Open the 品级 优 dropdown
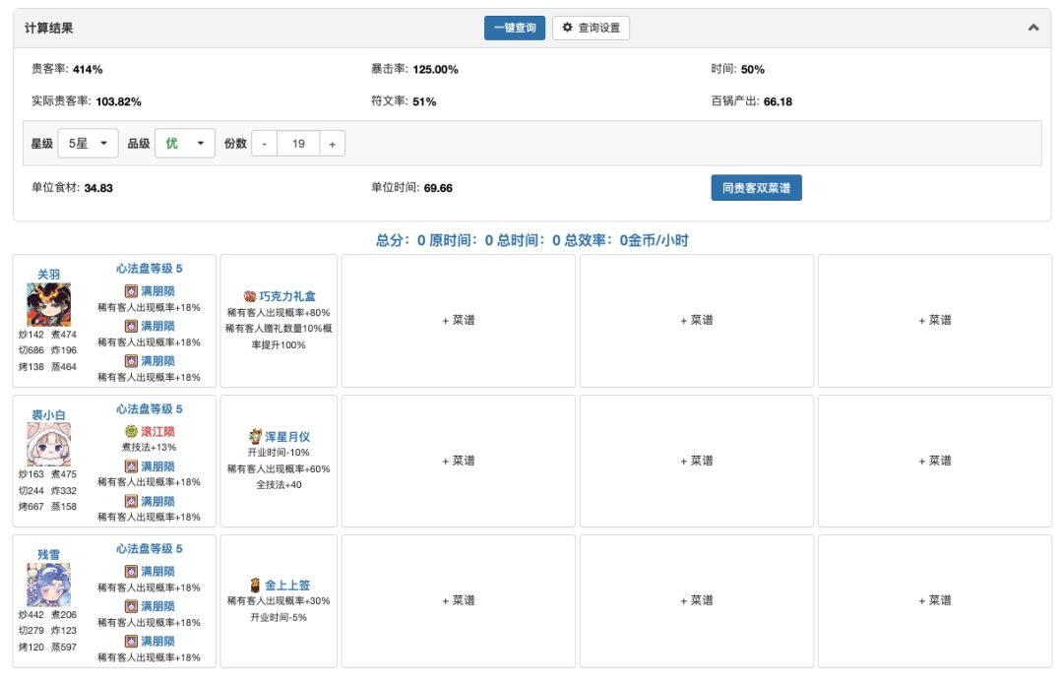 tap(184, 144)
